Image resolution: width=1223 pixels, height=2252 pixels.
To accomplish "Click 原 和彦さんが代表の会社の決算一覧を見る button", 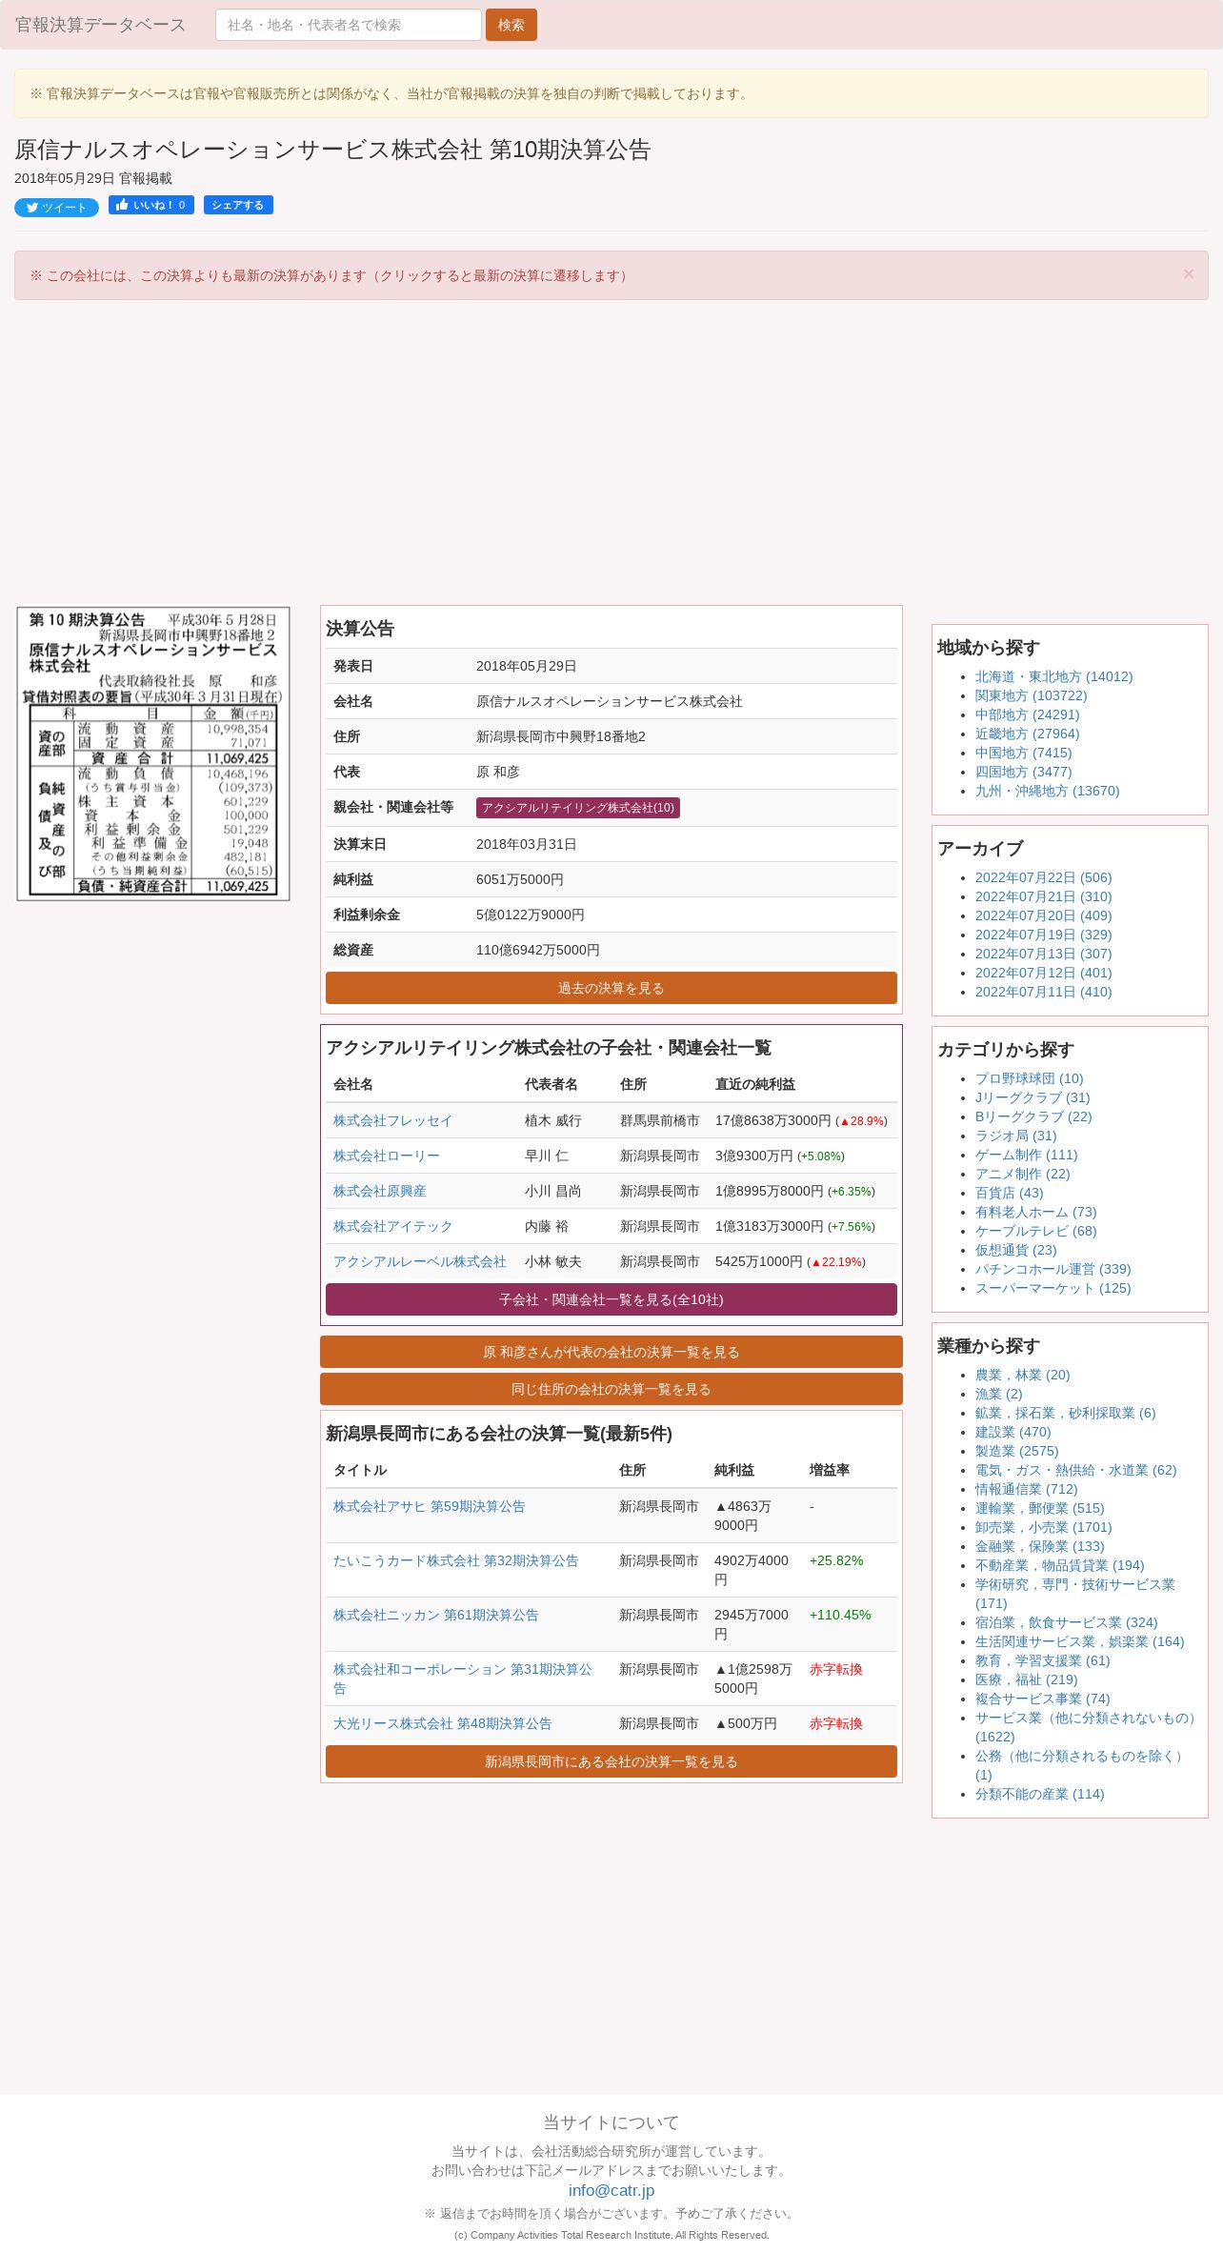I will pos(611,1352).
